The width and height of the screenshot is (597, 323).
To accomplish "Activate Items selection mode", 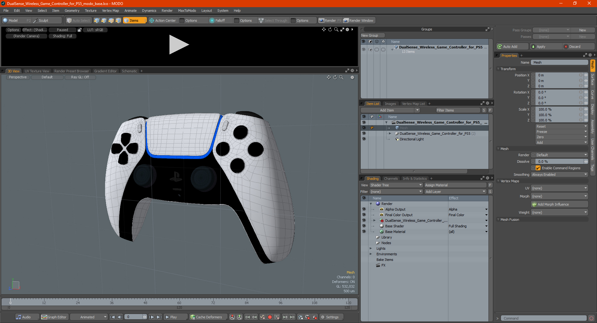I will [x=135, y=20].
